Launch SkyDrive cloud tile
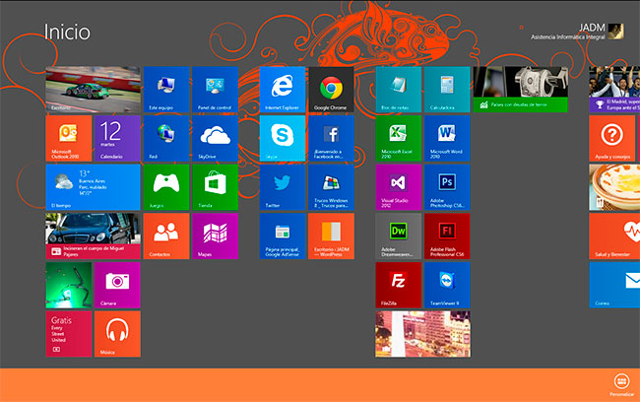This screenshot has width=640, height=402. [x=215, y=139]
